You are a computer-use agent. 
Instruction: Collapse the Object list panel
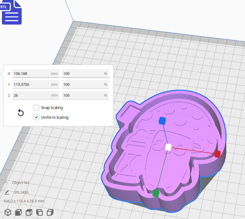point(6,182)
